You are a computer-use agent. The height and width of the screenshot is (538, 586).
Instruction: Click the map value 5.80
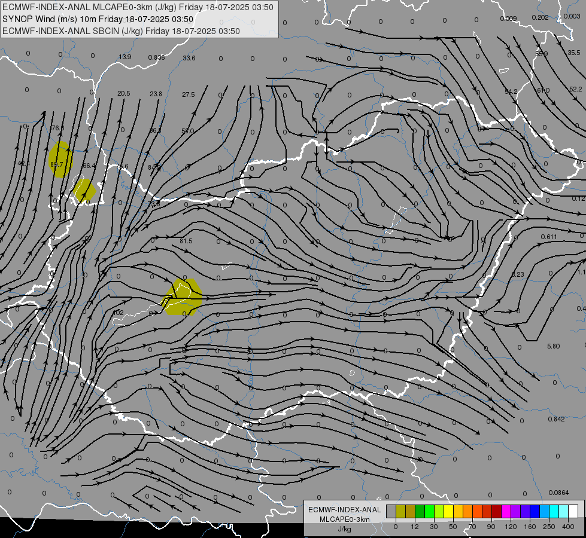click(x=554, y=347)
